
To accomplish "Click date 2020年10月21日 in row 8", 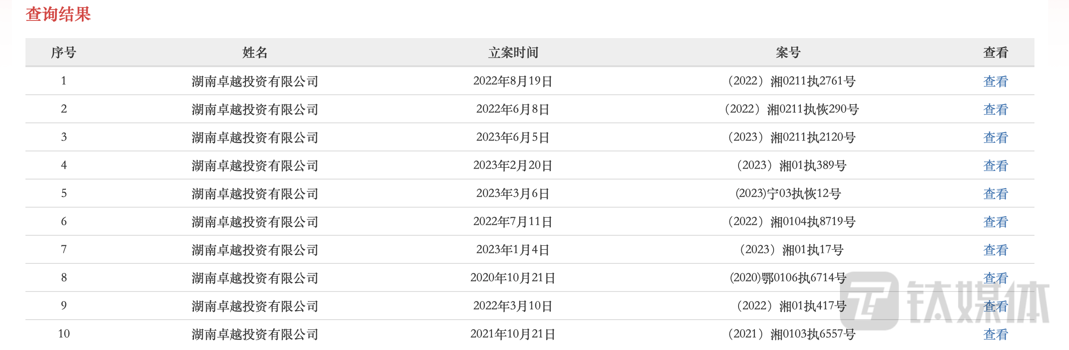I will click(x=513, y=278).
